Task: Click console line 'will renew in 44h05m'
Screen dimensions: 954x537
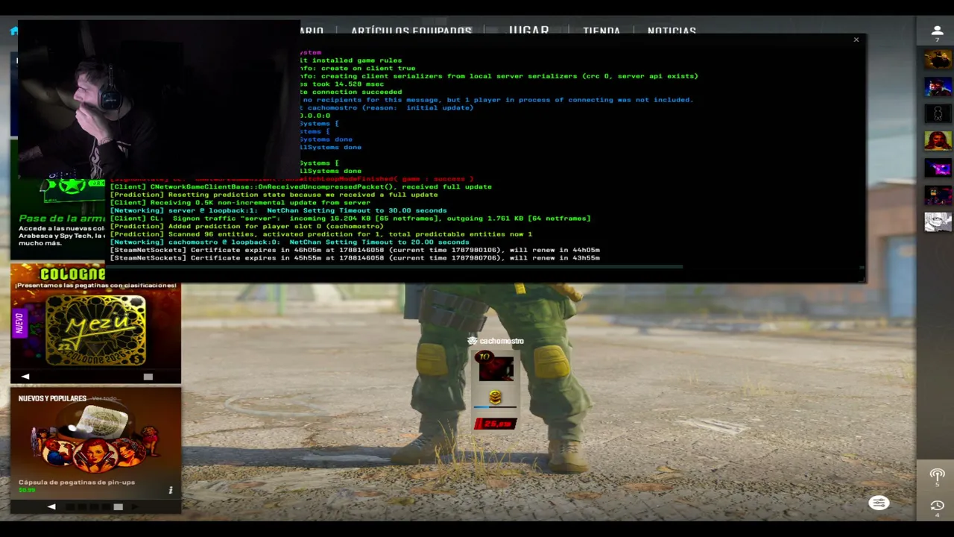Action: (x=355, y=250)
